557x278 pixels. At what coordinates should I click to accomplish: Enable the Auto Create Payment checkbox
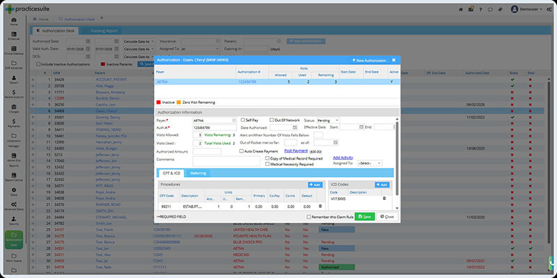242,151
